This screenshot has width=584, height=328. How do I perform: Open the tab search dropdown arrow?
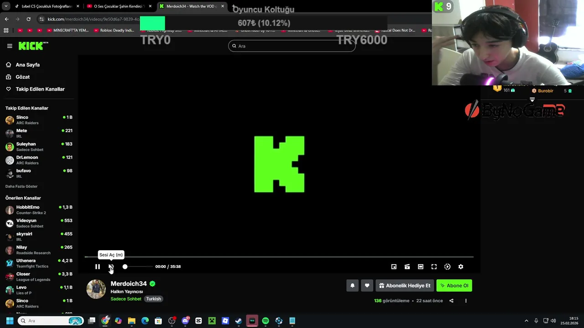(x=6, y=6)
